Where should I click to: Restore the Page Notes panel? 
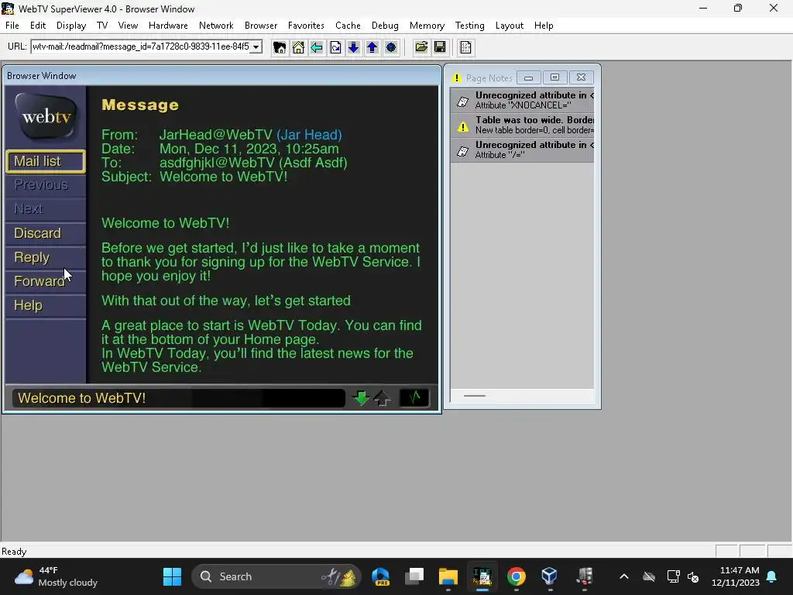tap(554, 77)
